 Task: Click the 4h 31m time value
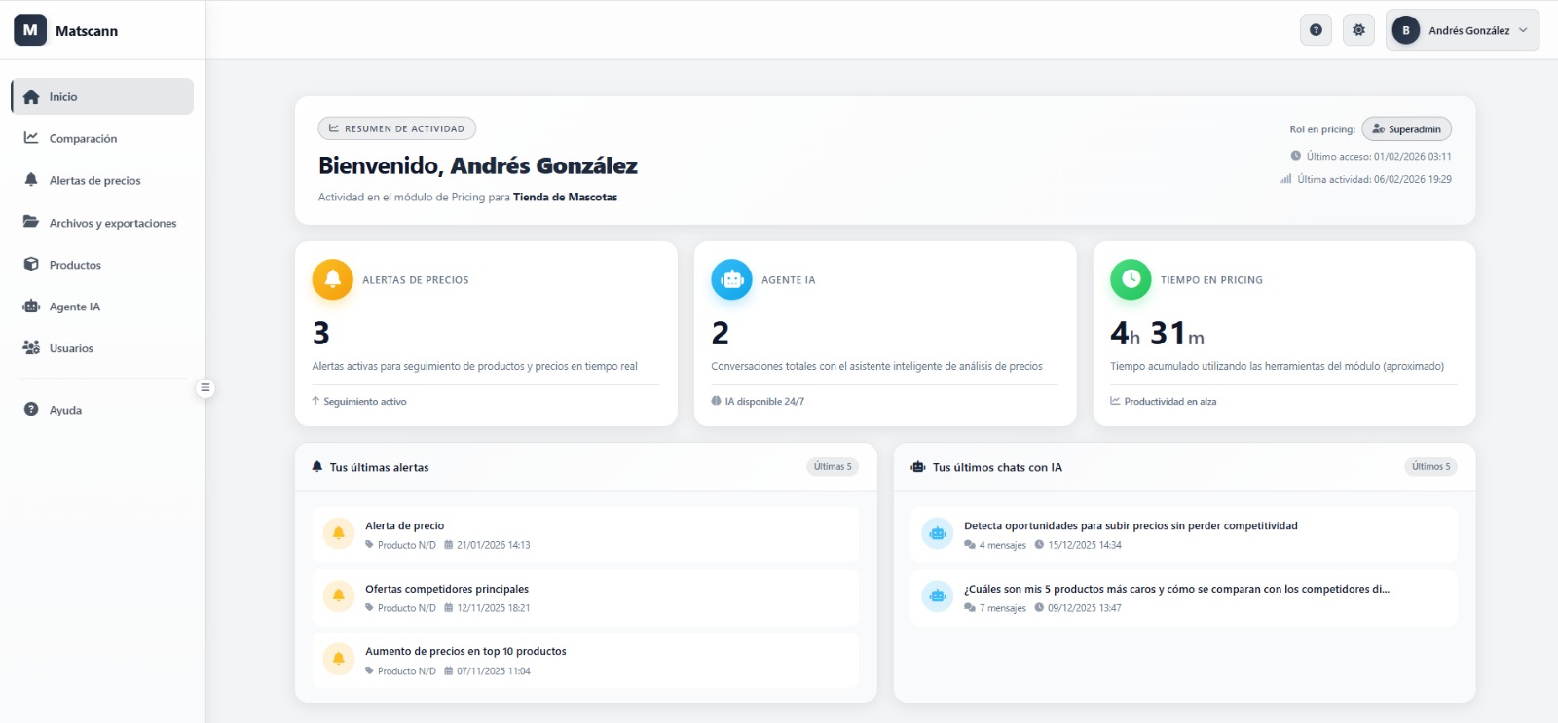pos(1158,334)
